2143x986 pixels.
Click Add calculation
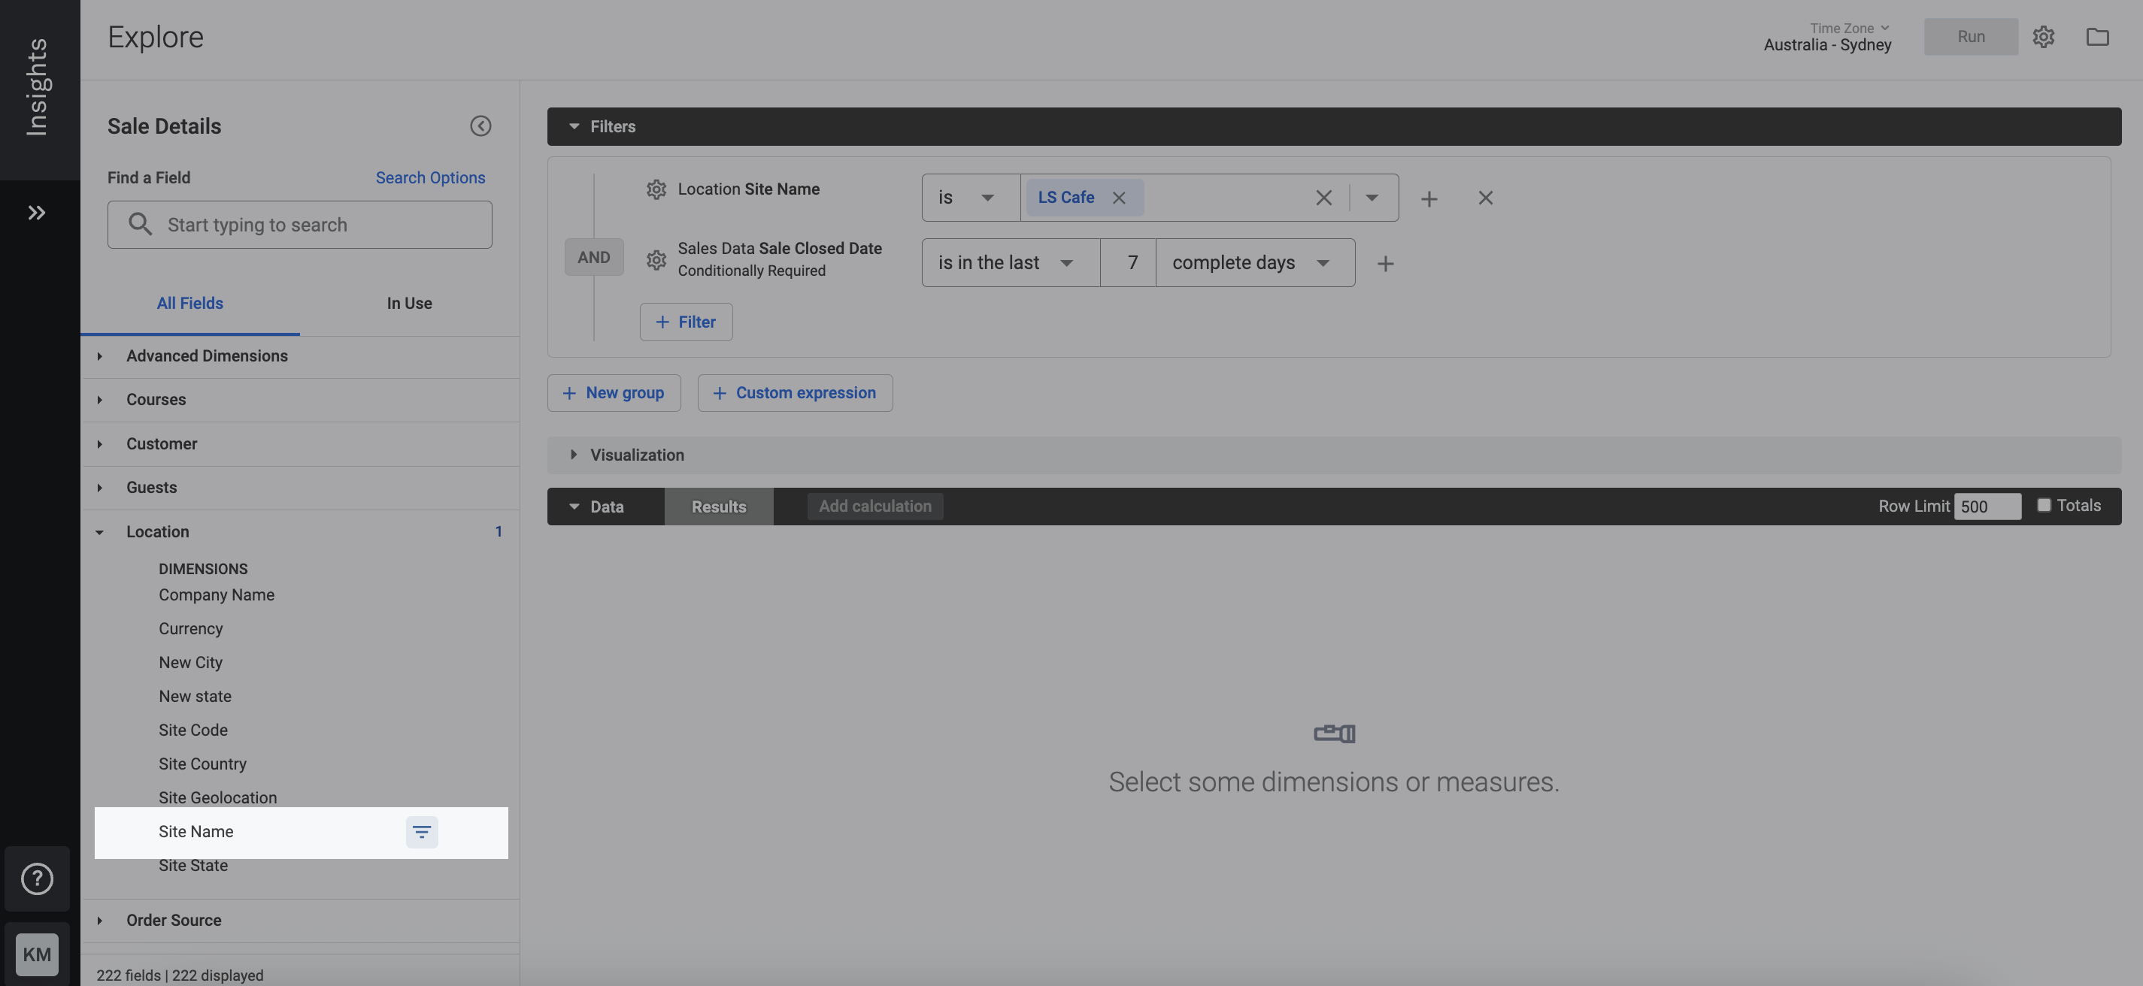pyautogui.click(x=875, y=507)
